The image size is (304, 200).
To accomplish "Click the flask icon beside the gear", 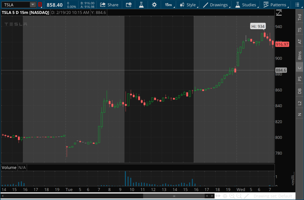I will 142,5.
